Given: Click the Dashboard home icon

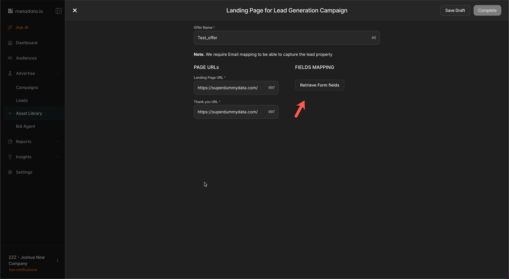Looking at the screenshot, I should pos(10,43).
